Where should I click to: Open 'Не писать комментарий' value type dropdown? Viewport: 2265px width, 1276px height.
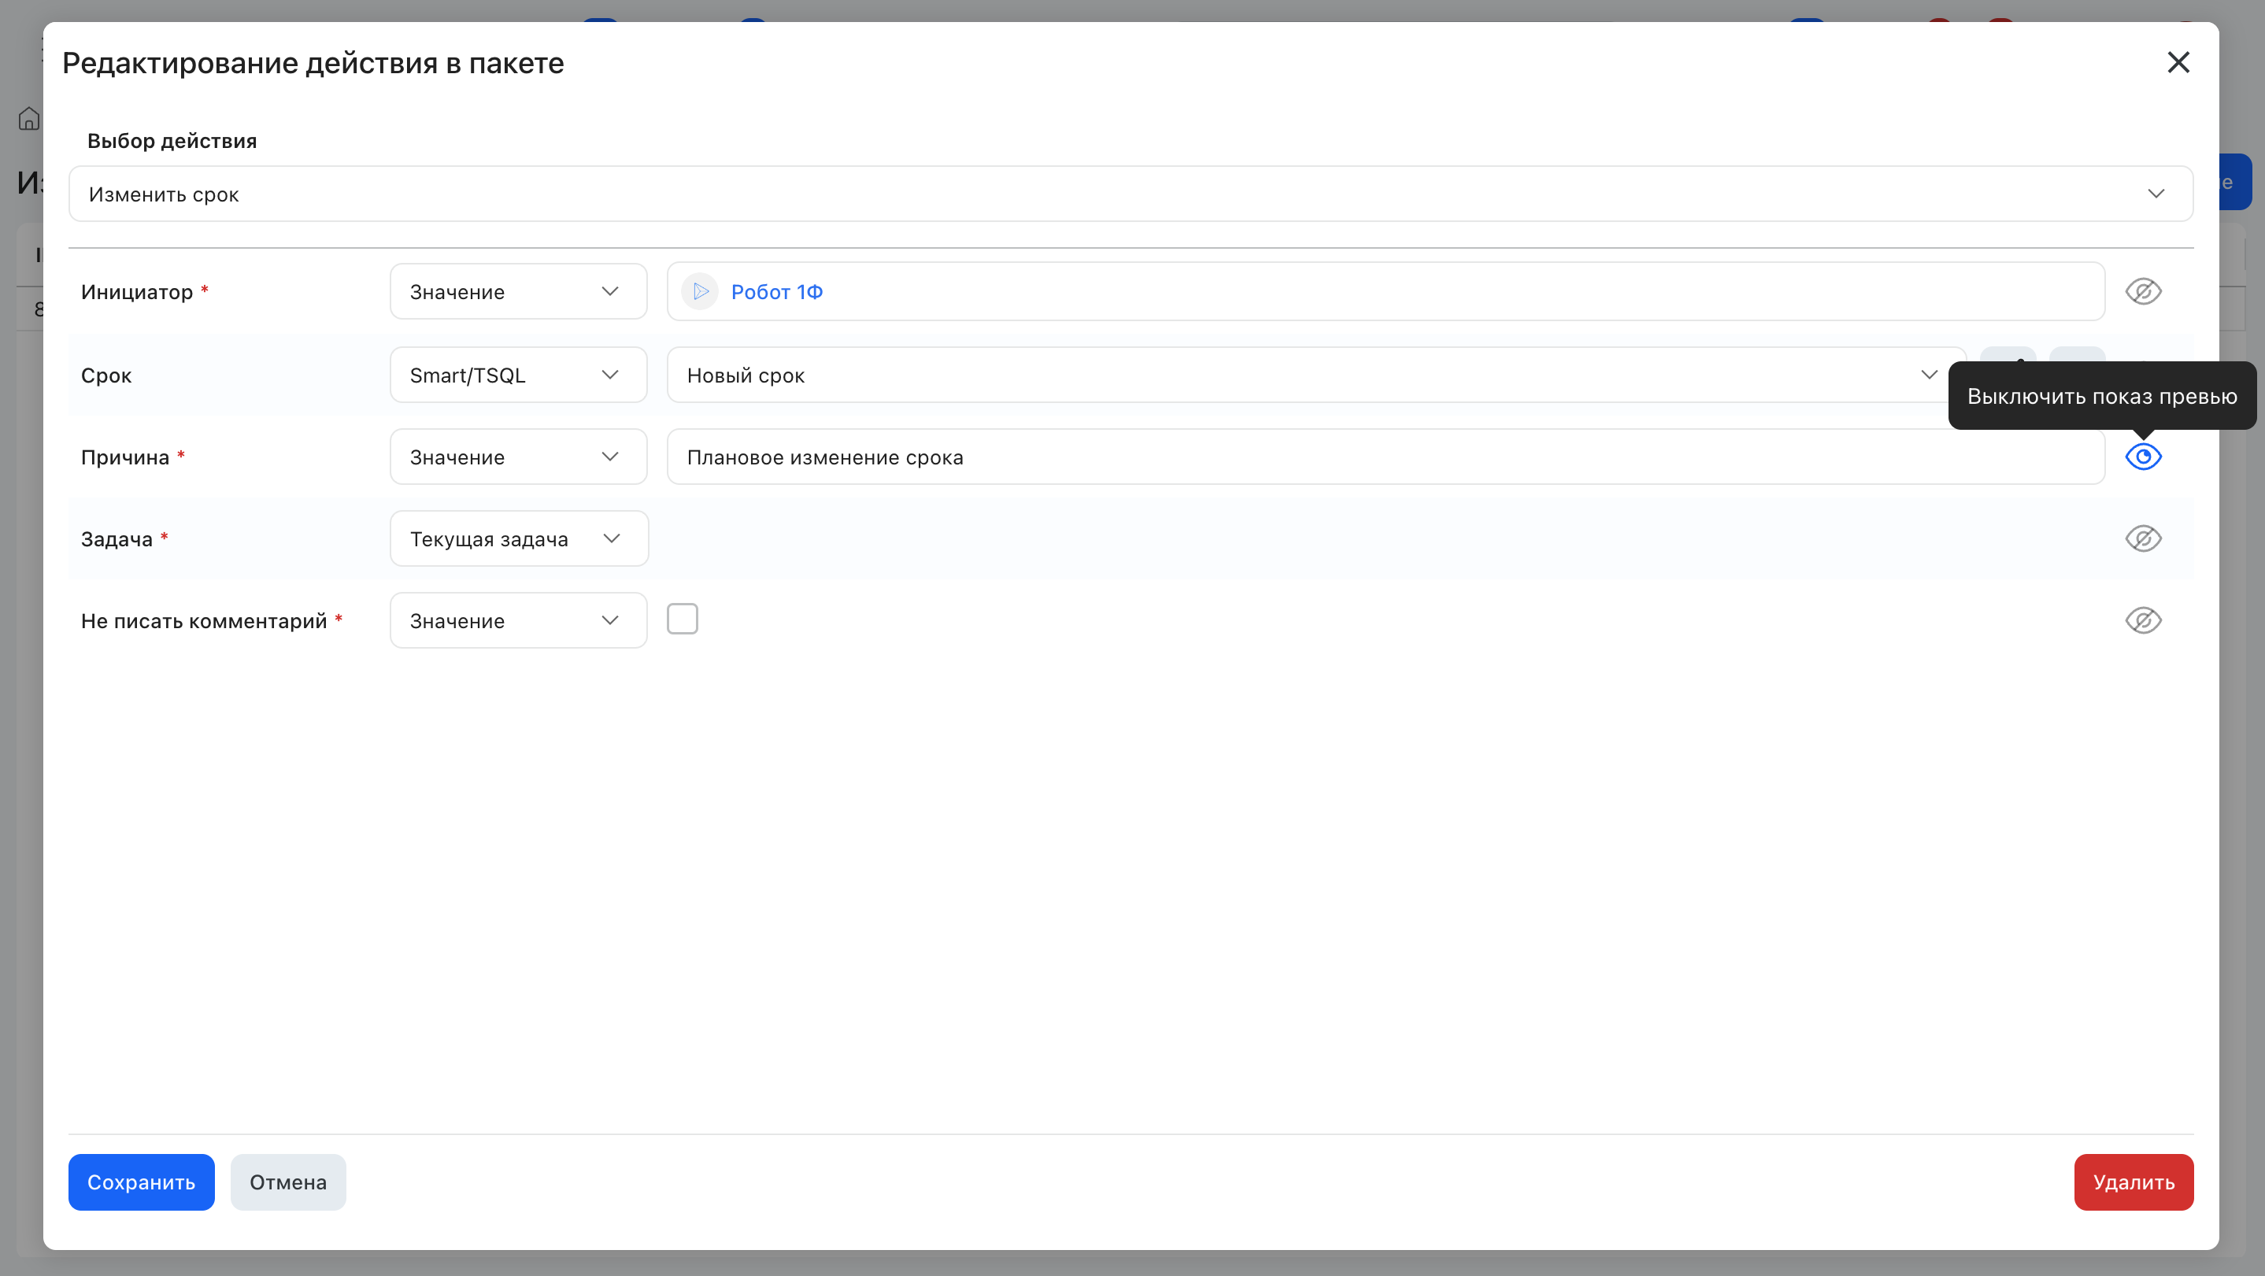(518, 620)
